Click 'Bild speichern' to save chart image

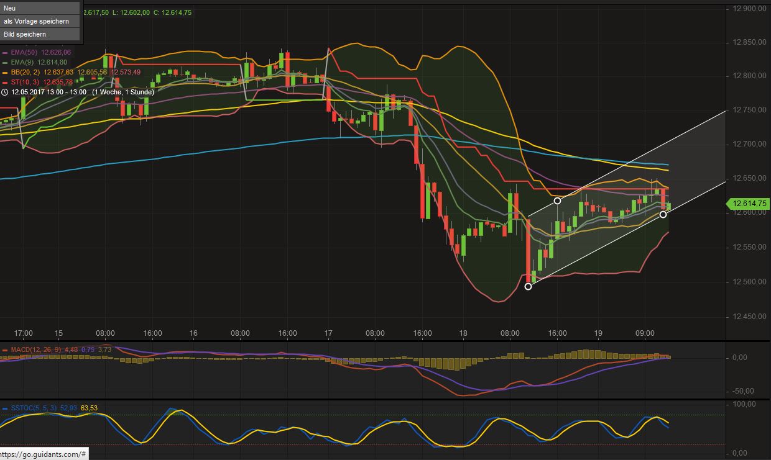(x=40, y=34)
